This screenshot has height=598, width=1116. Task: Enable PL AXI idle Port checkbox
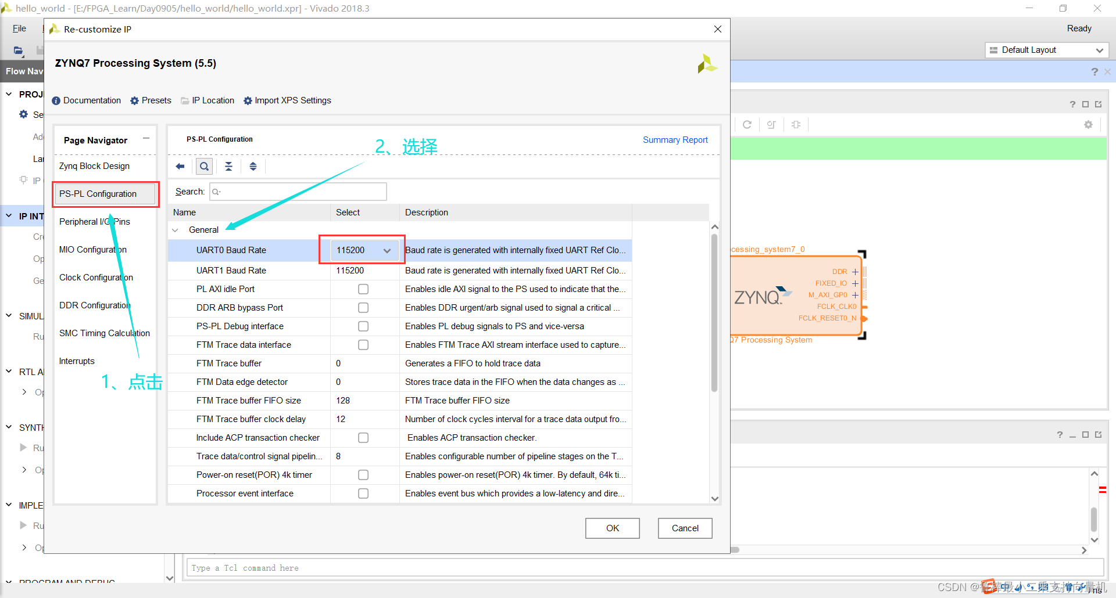pyautogui.click(x=363, y=289)
